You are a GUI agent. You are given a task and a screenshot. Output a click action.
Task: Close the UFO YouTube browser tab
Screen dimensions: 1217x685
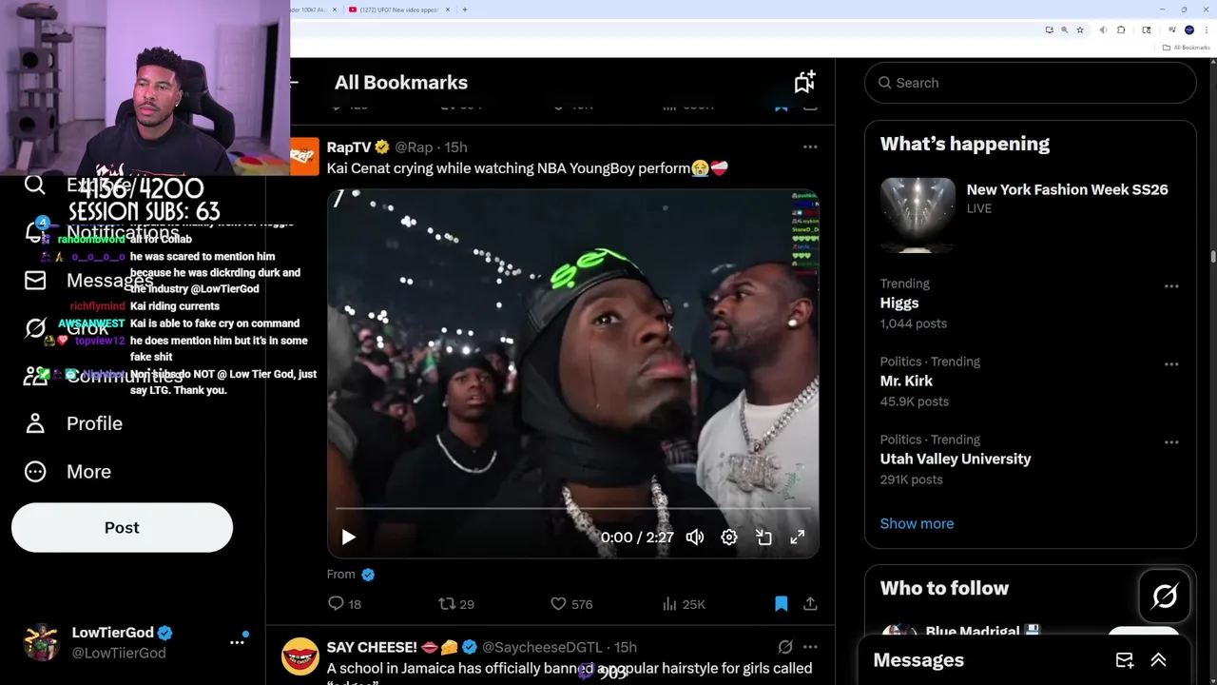(446, 10)
